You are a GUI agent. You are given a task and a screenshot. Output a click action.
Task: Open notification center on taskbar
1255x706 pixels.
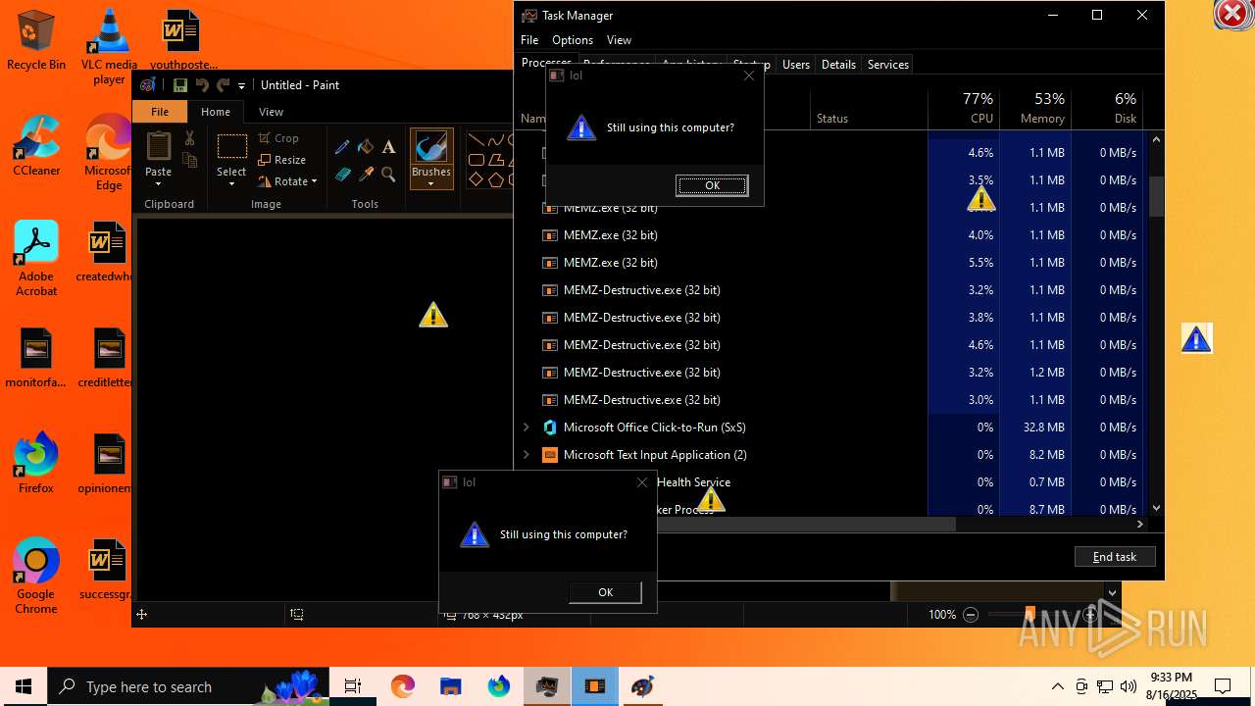tap(1223, 686)
